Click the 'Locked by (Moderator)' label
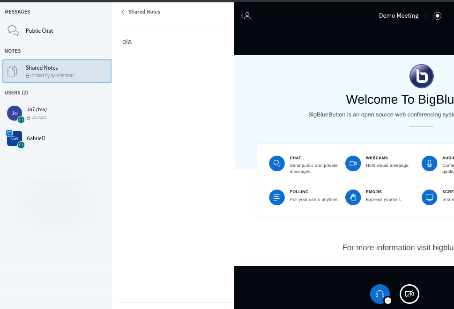The image size is (454, 309). (50, 75)
